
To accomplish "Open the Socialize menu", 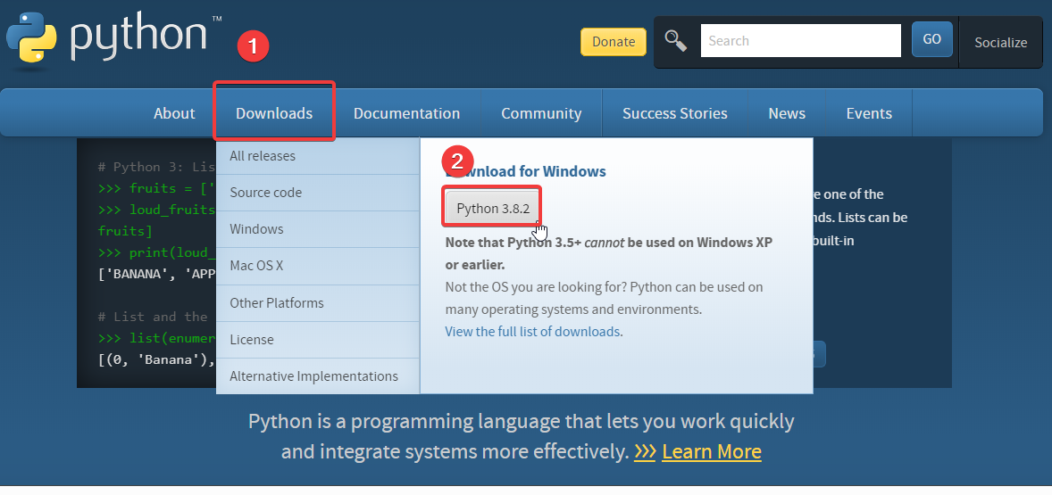I will click(x=1000, y=42).
